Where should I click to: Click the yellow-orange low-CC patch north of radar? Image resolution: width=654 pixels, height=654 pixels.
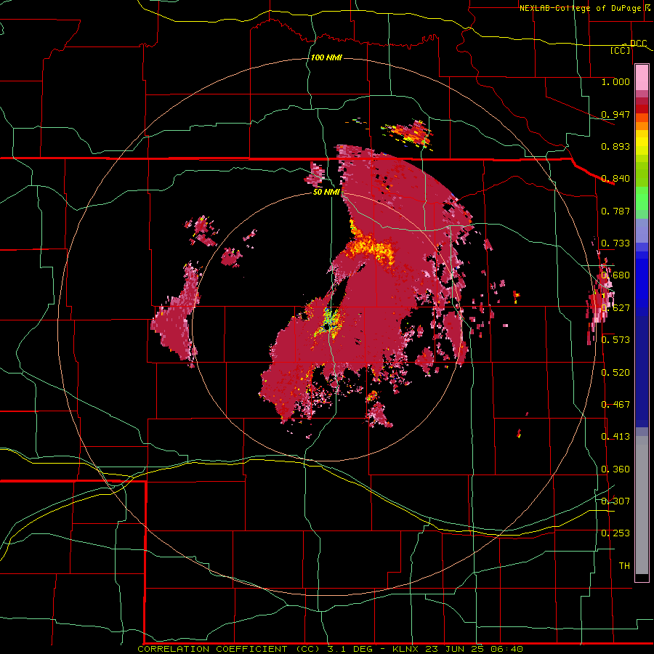coord(371,247)
